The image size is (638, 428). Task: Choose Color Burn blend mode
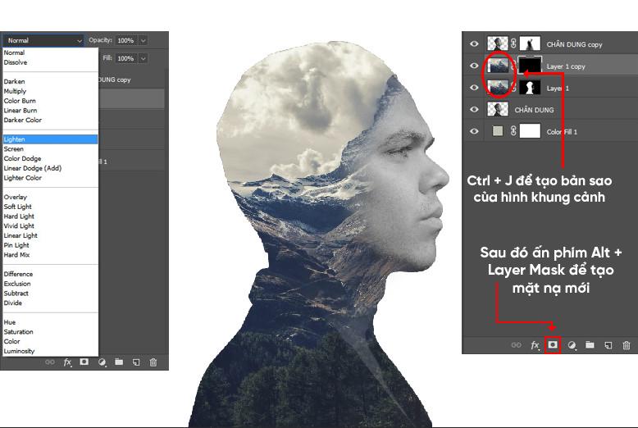point(50,101)
